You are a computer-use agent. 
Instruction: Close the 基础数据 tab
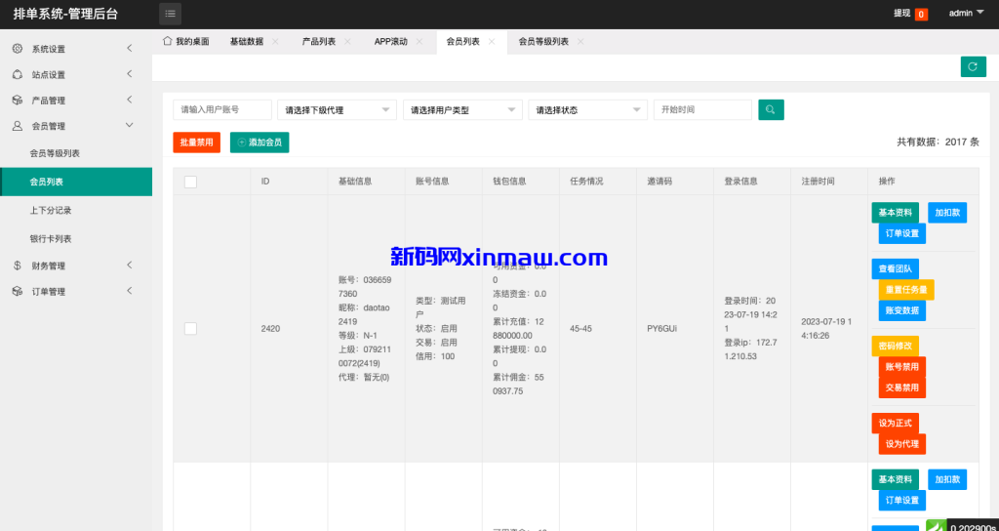pyautogui.click(x=275, y=41)
